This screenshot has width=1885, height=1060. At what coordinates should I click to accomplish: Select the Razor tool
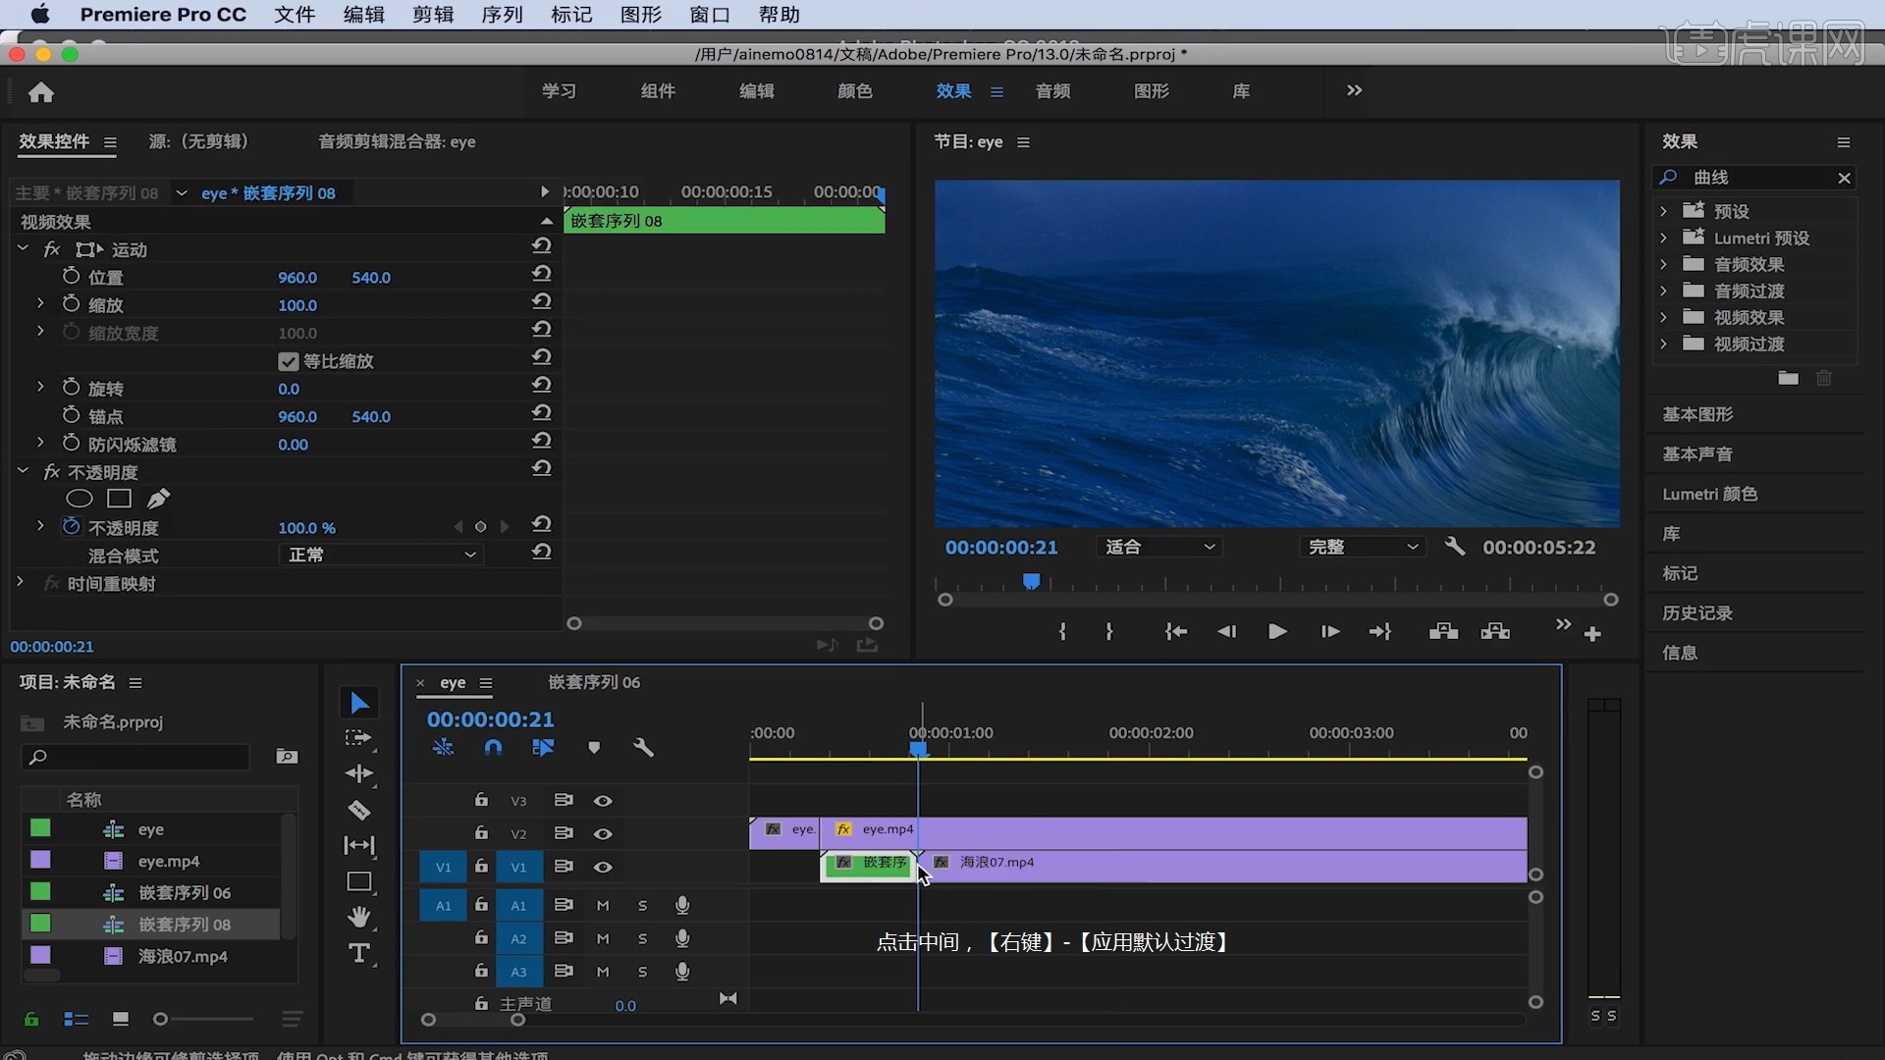(x=359, y=810)
